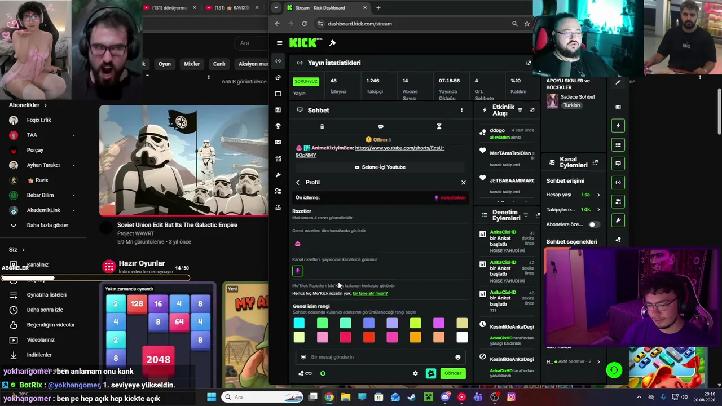Toggle the channel actions panel button in right strip
The image size is (722, 406).
[618, 201]
